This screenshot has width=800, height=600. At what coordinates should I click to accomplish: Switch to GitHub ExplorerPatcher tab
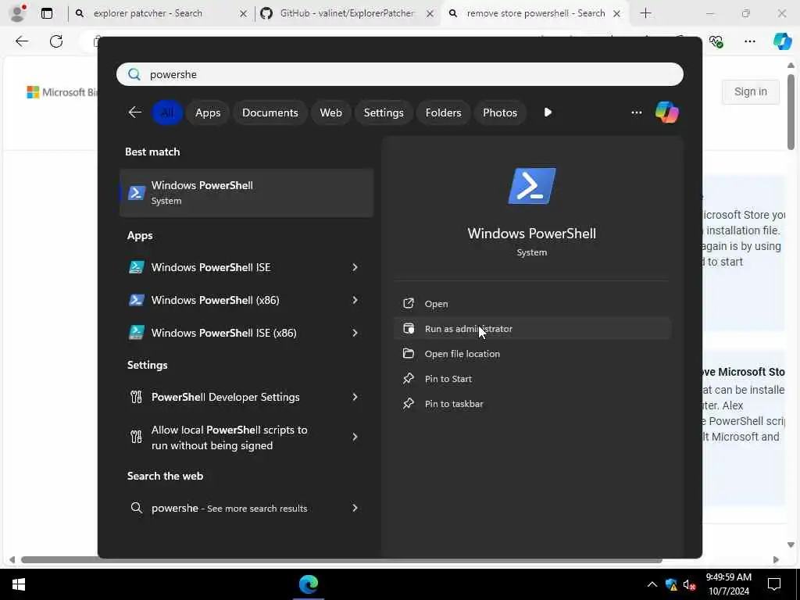point(347,13)
